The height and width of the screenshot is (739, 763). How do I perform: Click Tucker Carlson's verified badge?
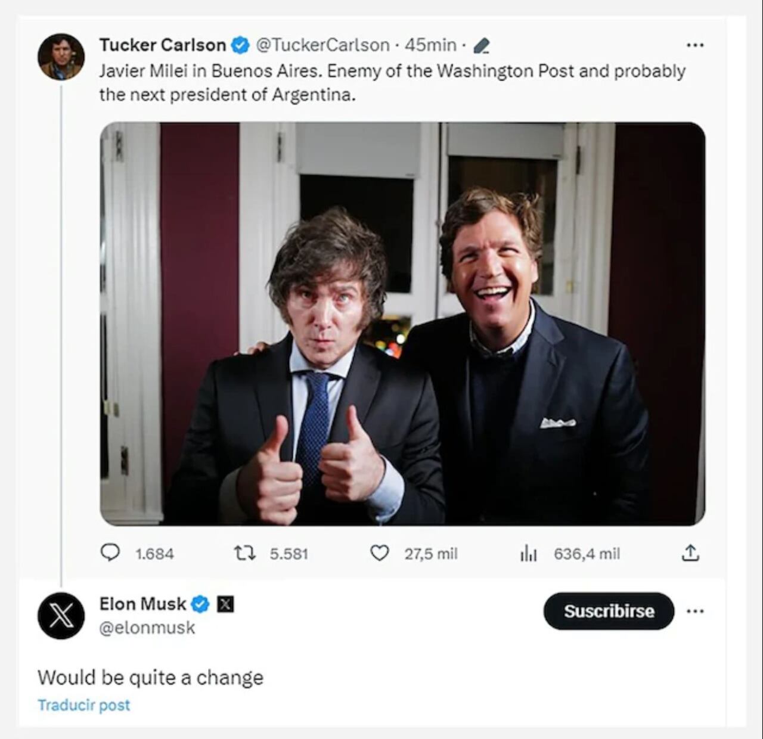click(240, 45)
